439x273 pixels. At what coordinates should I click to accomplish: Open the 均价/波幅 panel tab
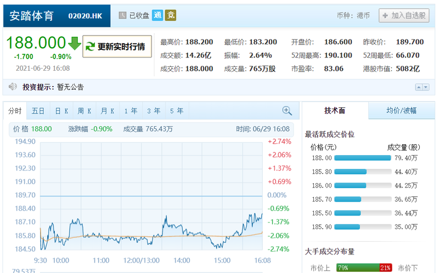[x=402, y=111]
